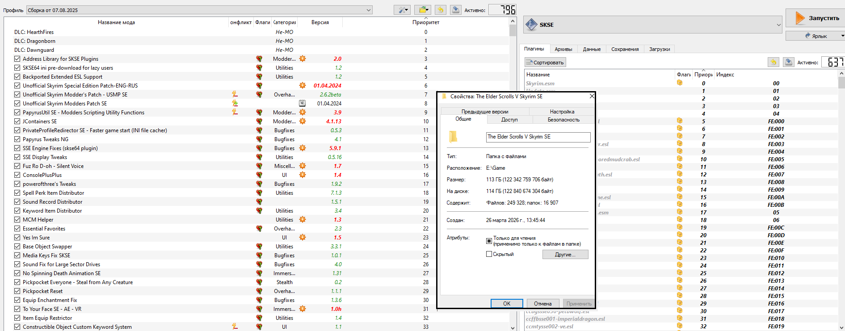The width and height of the screenshot is (845, 331).
Task: Create a mod list backup next to Активно 796
Action: 456,10
